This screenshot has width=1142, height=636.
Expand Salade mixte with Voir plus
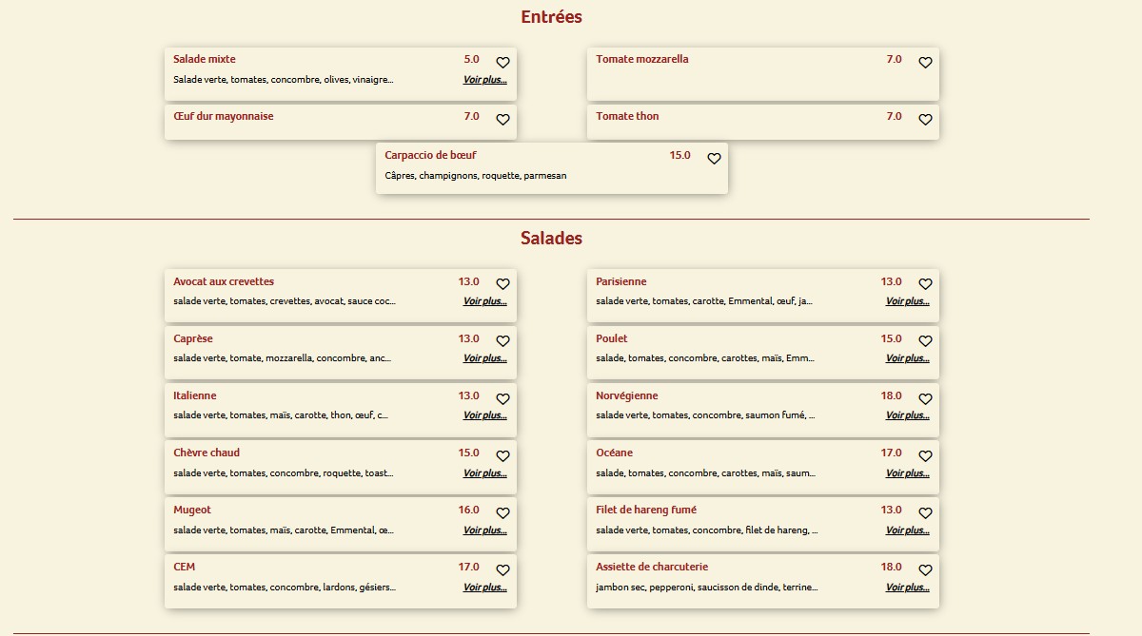pos(484,80)
